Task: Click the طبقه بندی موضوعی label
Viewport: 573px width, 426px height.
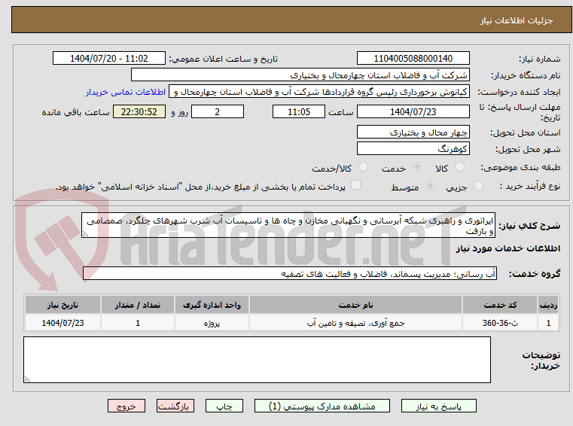Action: 520,167
